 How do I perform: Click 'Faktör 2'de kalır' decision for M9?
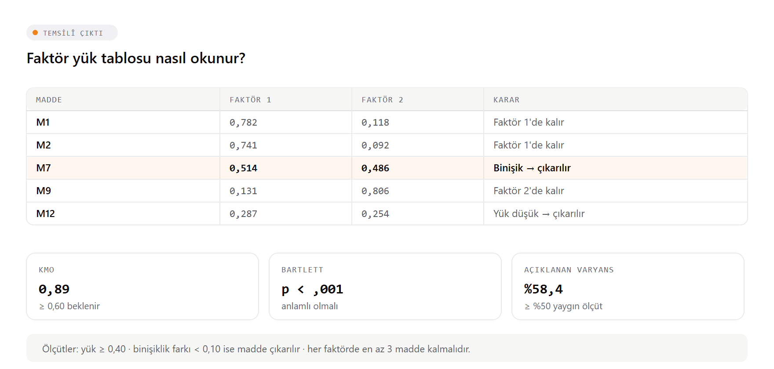(x=529, y=191)
